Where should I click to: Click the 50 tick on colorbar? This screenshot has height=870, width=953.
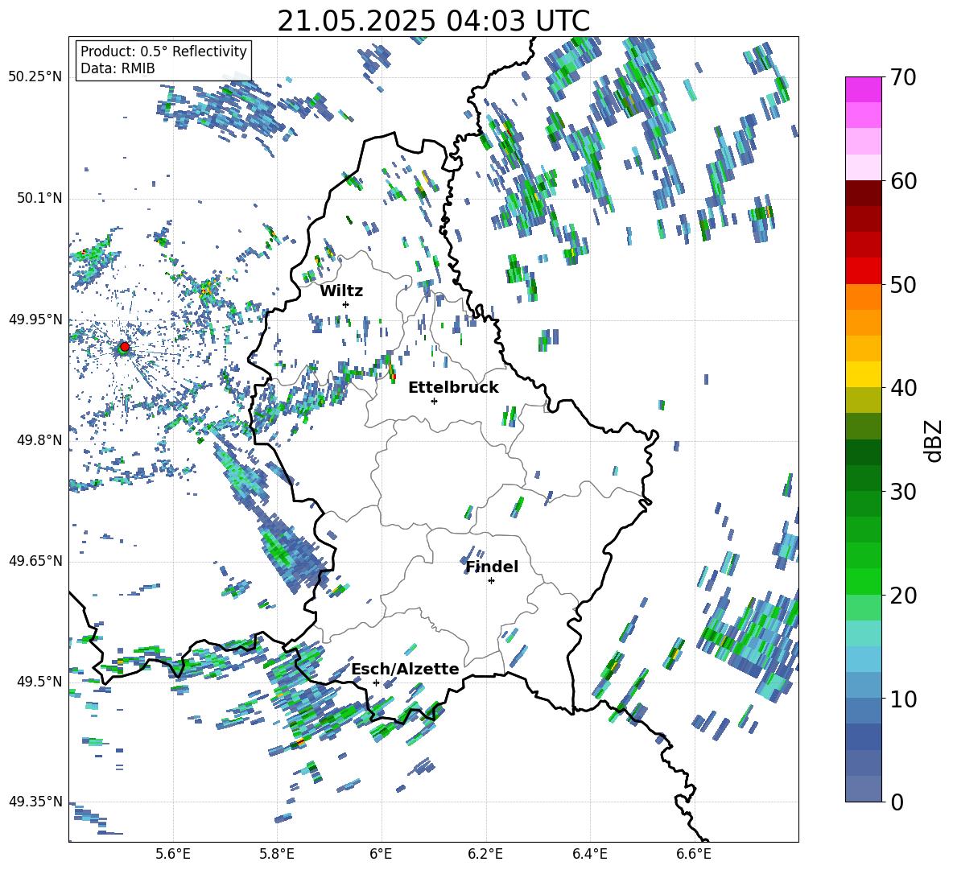[x=903, y=284]
